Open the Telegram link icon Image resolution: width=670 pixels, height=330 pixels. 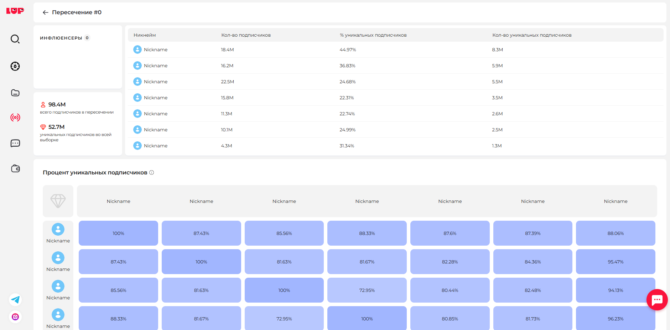[x=15, y=300]
